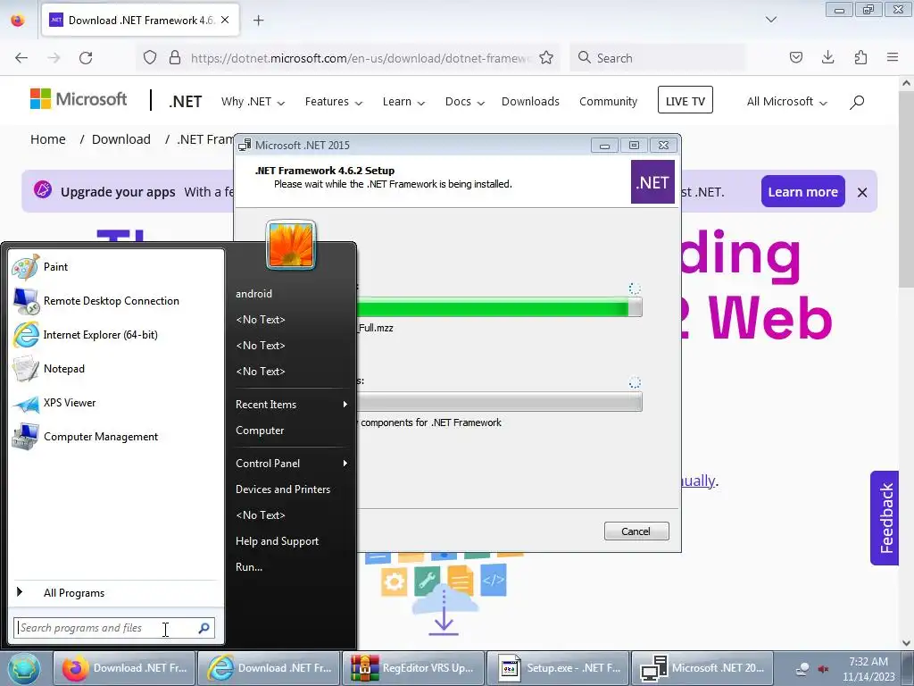Expand All Programs

116,593
